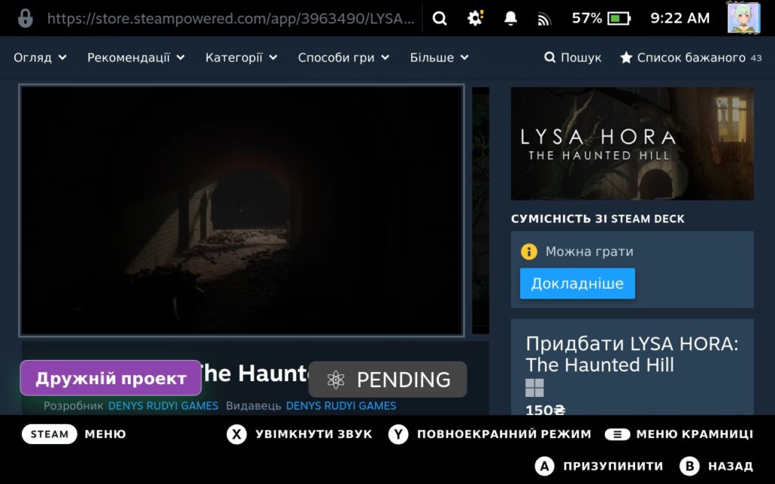Click the Можна грати compatibility text
The height and width of the screenshot is (484, 775).
tap(589, 251)
